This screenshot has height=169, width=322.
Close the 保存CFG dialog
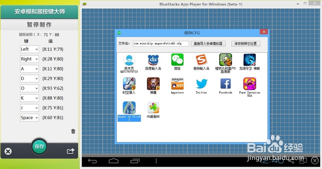tap(264, 32)
